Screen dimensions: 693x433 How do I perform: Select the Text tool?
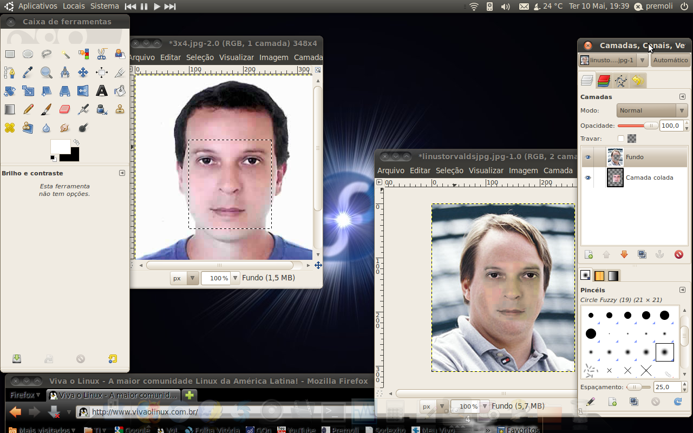pyautogui.click(x=101, y=90)
